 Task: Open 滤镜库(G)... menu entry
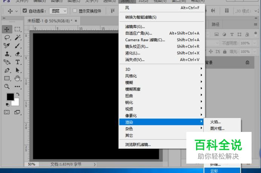[x=162, y=27]
